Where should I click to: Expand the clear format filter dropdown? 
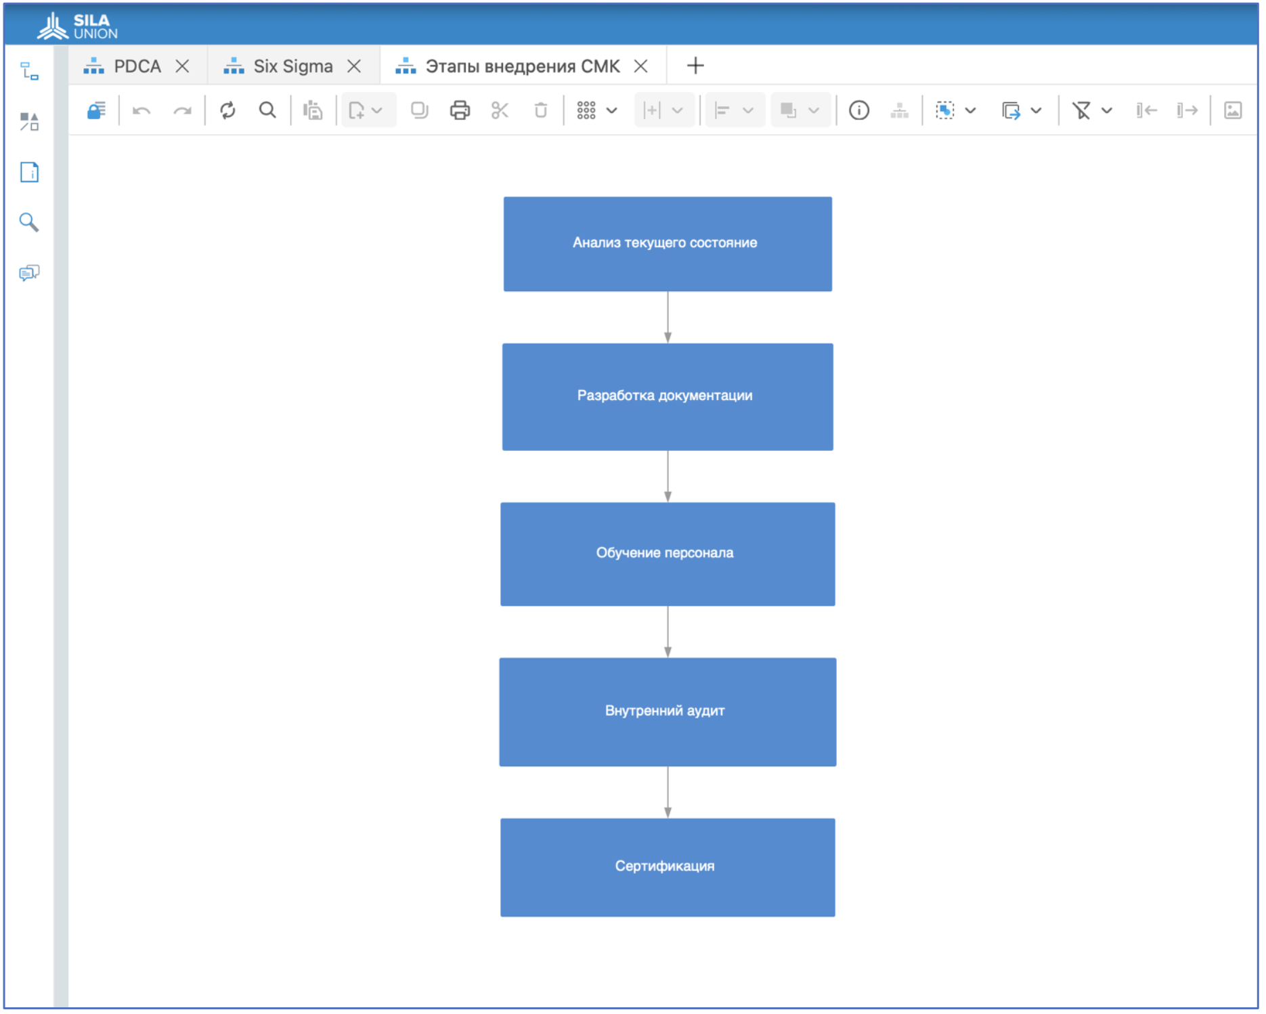tap(1107, 110)
